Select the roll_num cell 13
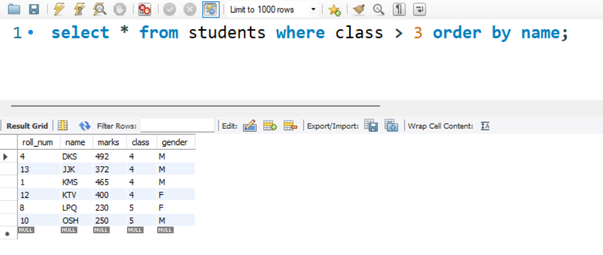Screen dimensions: 603x255 (x=39, y=169)
